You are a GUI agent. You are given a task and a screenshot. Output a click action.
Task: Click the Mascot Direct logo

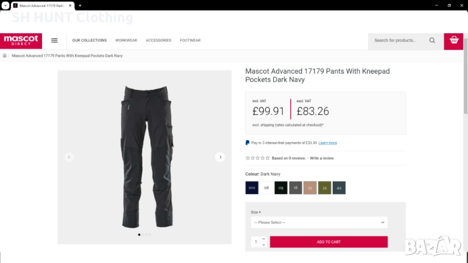click(21, 40)
